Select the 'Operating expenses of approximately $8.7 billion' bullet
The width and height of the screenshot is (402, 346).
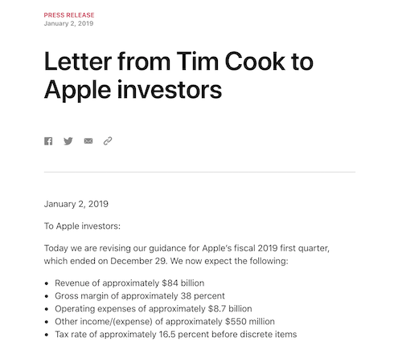(154, 309)
